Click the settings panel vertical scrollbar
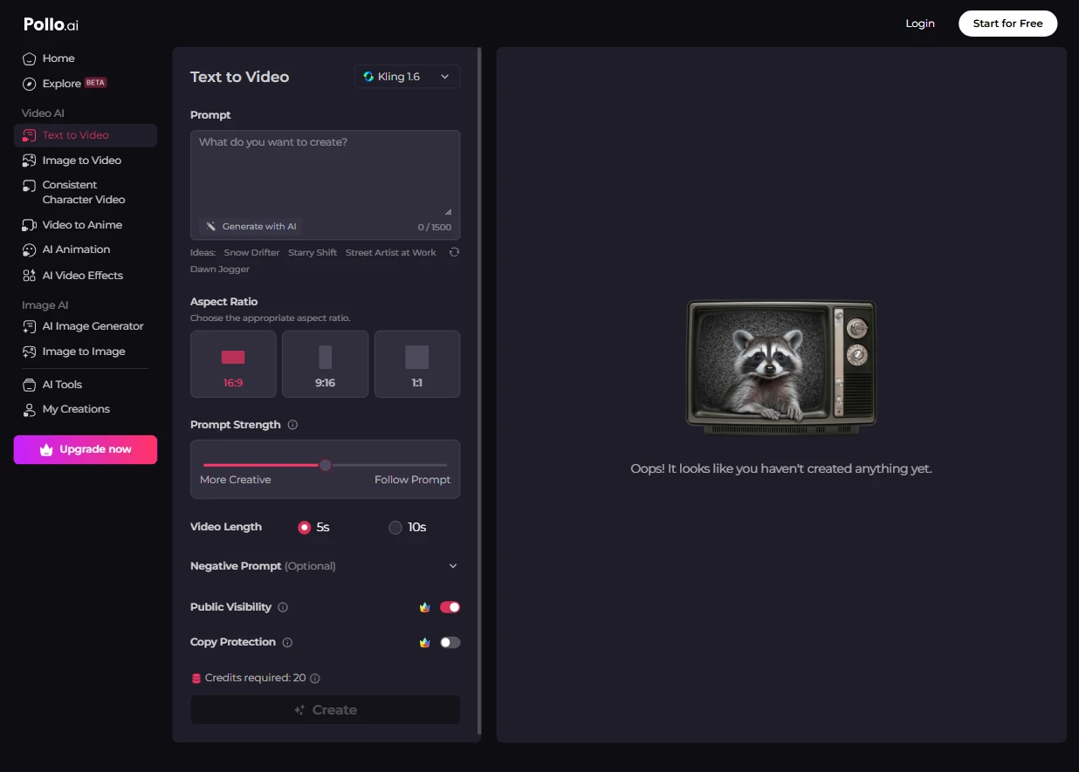 [x=479, y=391]
